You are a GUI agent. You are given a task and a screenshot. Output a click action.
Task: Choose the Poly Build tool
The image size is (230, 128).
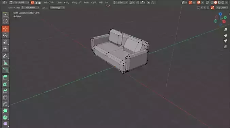(5, 111)
